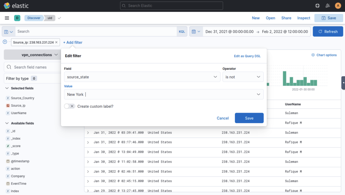
Task: Click the New menu item
Action: (x=256, y=18)
